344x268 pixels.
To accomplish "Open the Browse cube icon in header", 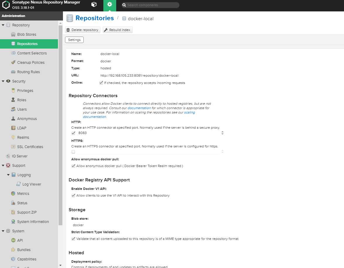I will tap(94, 5).
